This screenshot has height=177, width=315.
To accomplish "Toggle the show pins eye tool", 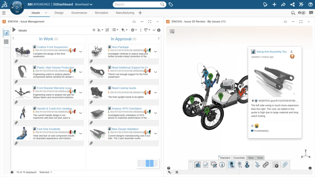I will (232, 165).
